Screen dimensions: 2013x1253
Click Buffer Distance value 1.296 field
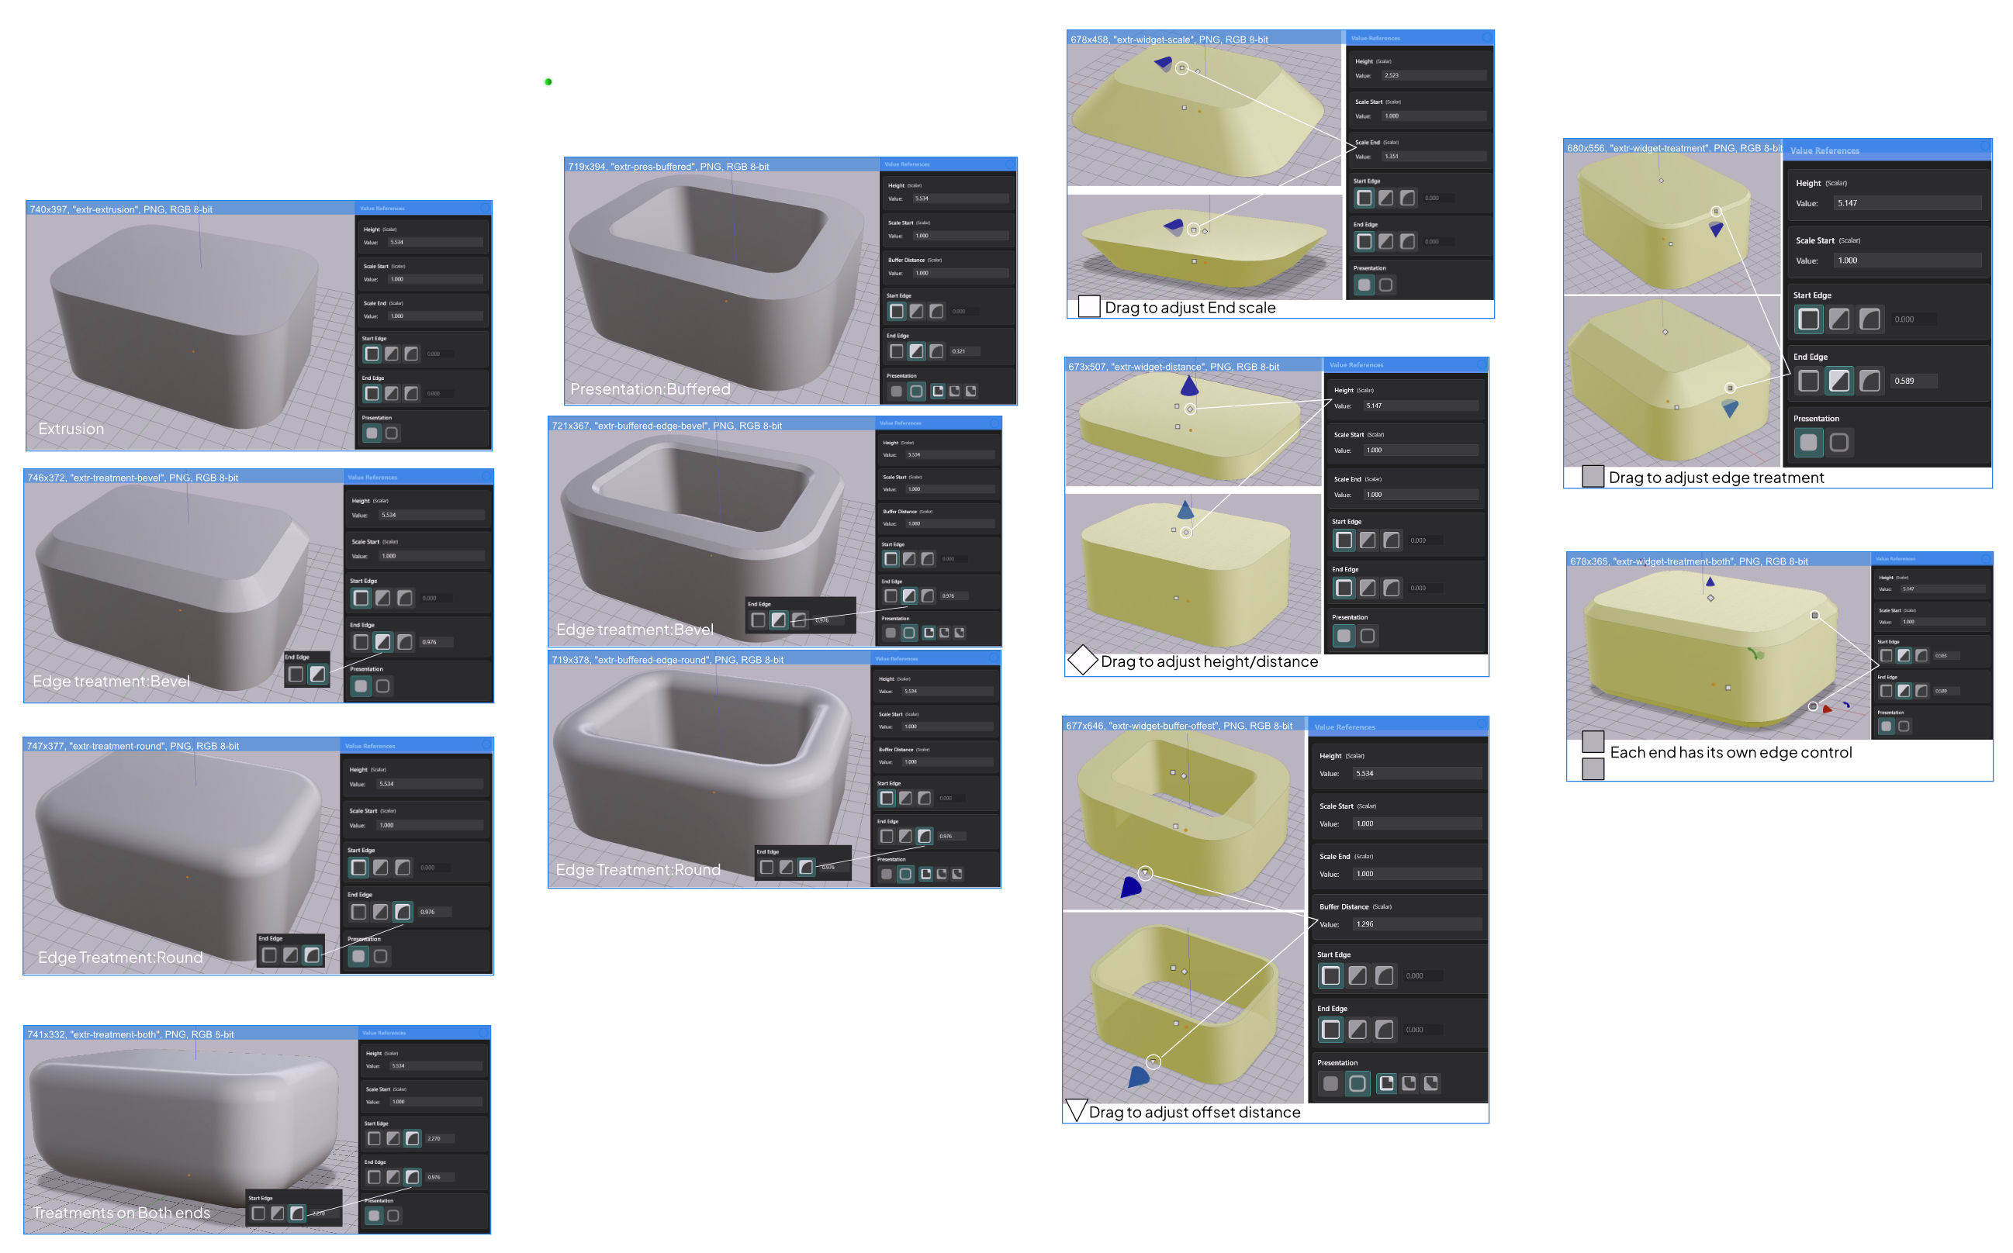pos(1418,924)
